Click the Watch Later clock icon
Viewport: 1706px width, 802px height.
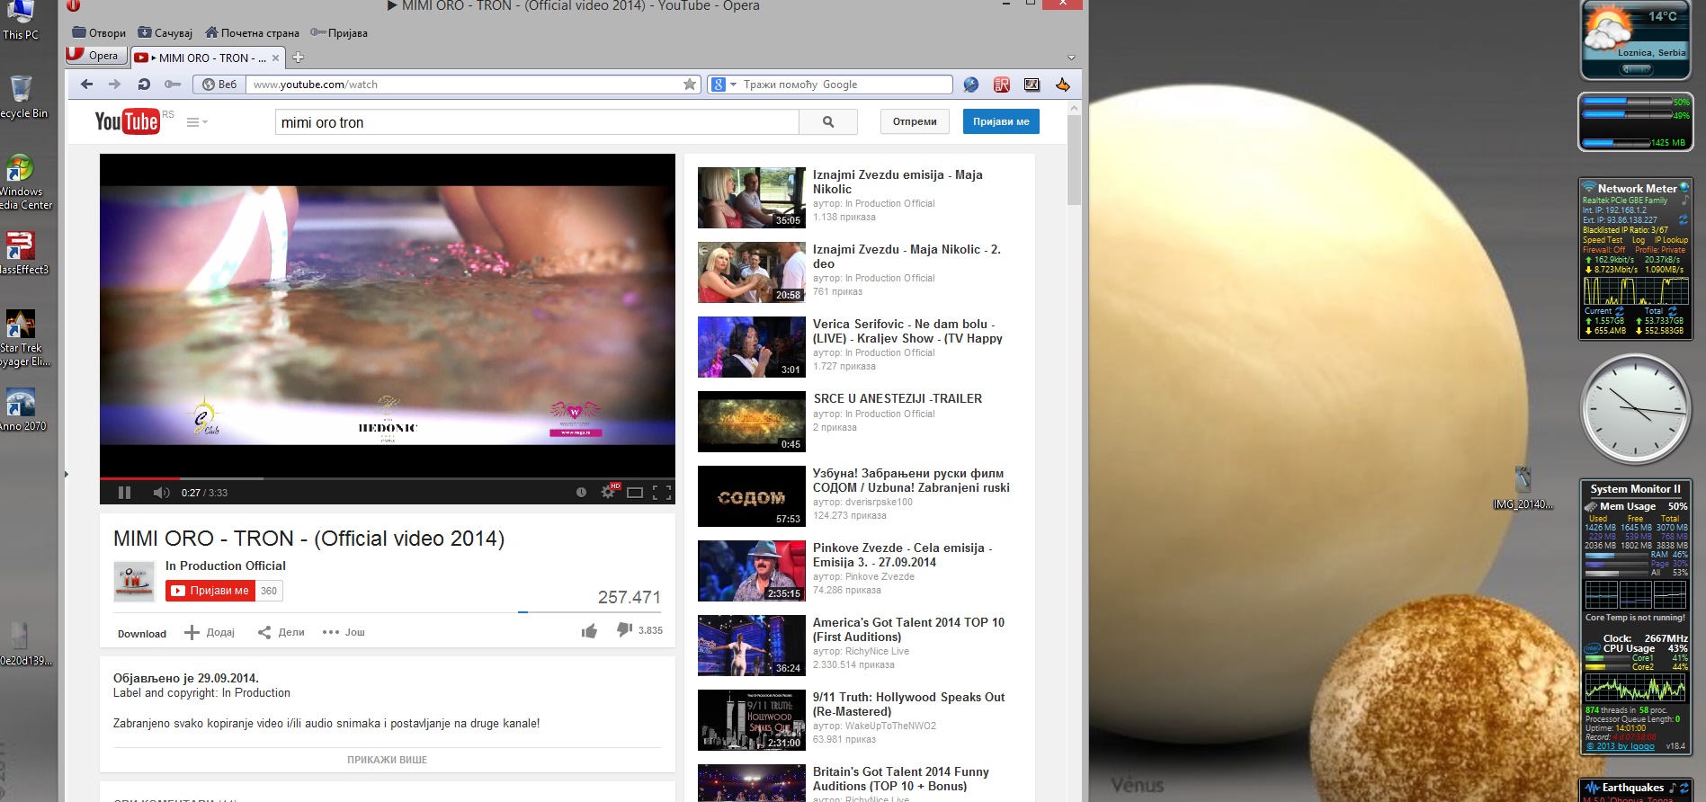(x=581, y=493)
